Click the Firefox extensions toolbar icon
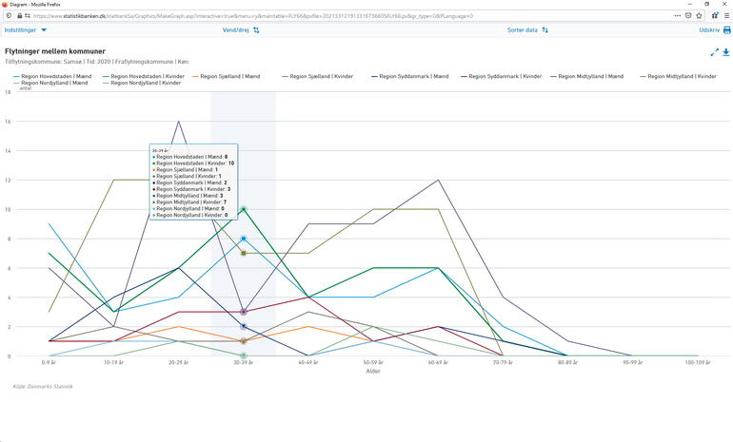Viewport: 733px width, 442px height. (715, 16)
